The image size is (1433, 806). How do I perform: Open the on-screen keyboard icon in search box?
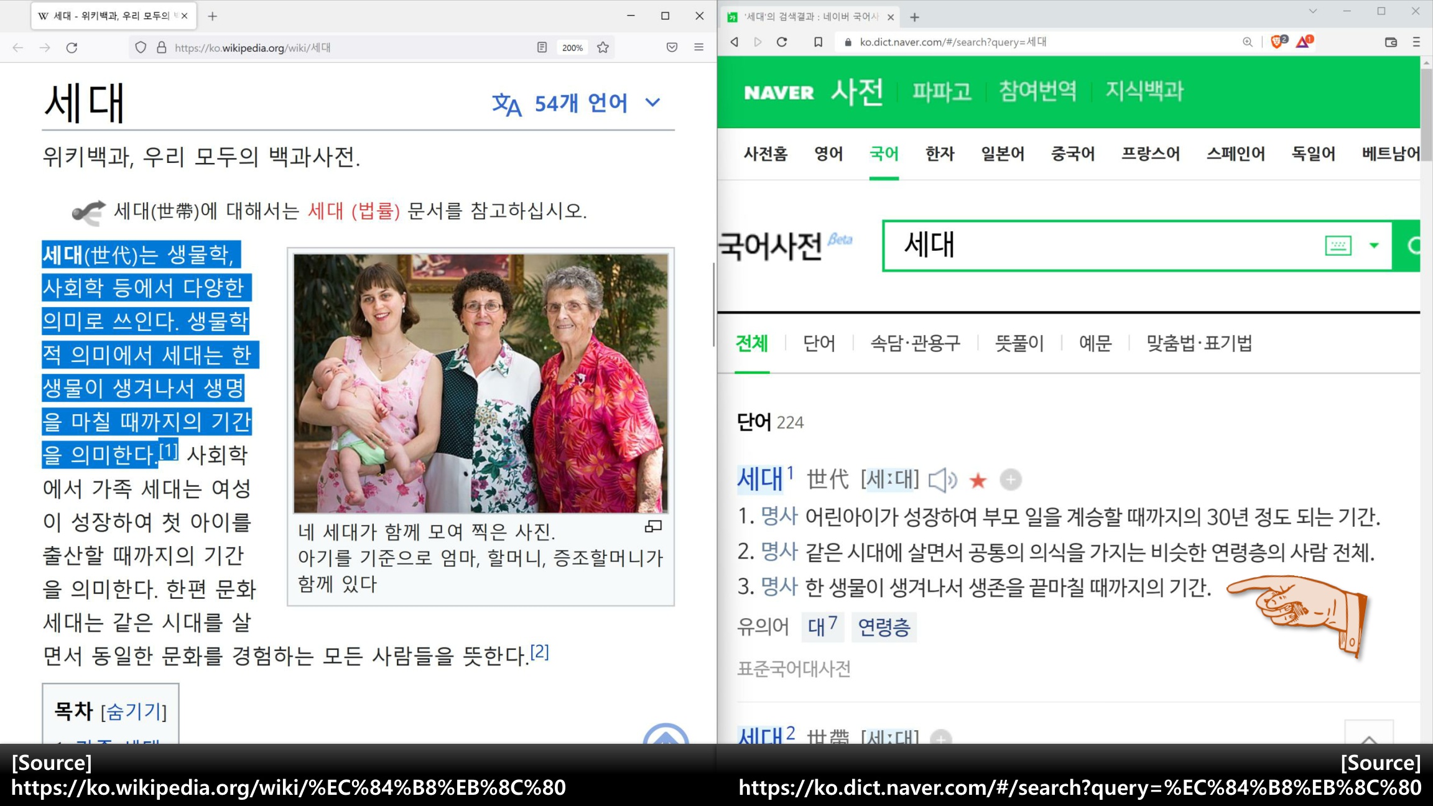(x=1338, y=246)
